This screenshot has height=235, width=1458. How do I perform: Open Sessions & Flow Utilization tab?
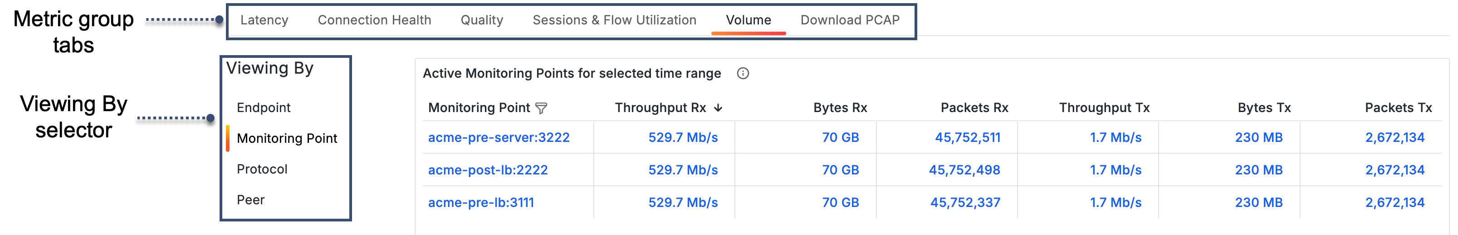point(614,20)
